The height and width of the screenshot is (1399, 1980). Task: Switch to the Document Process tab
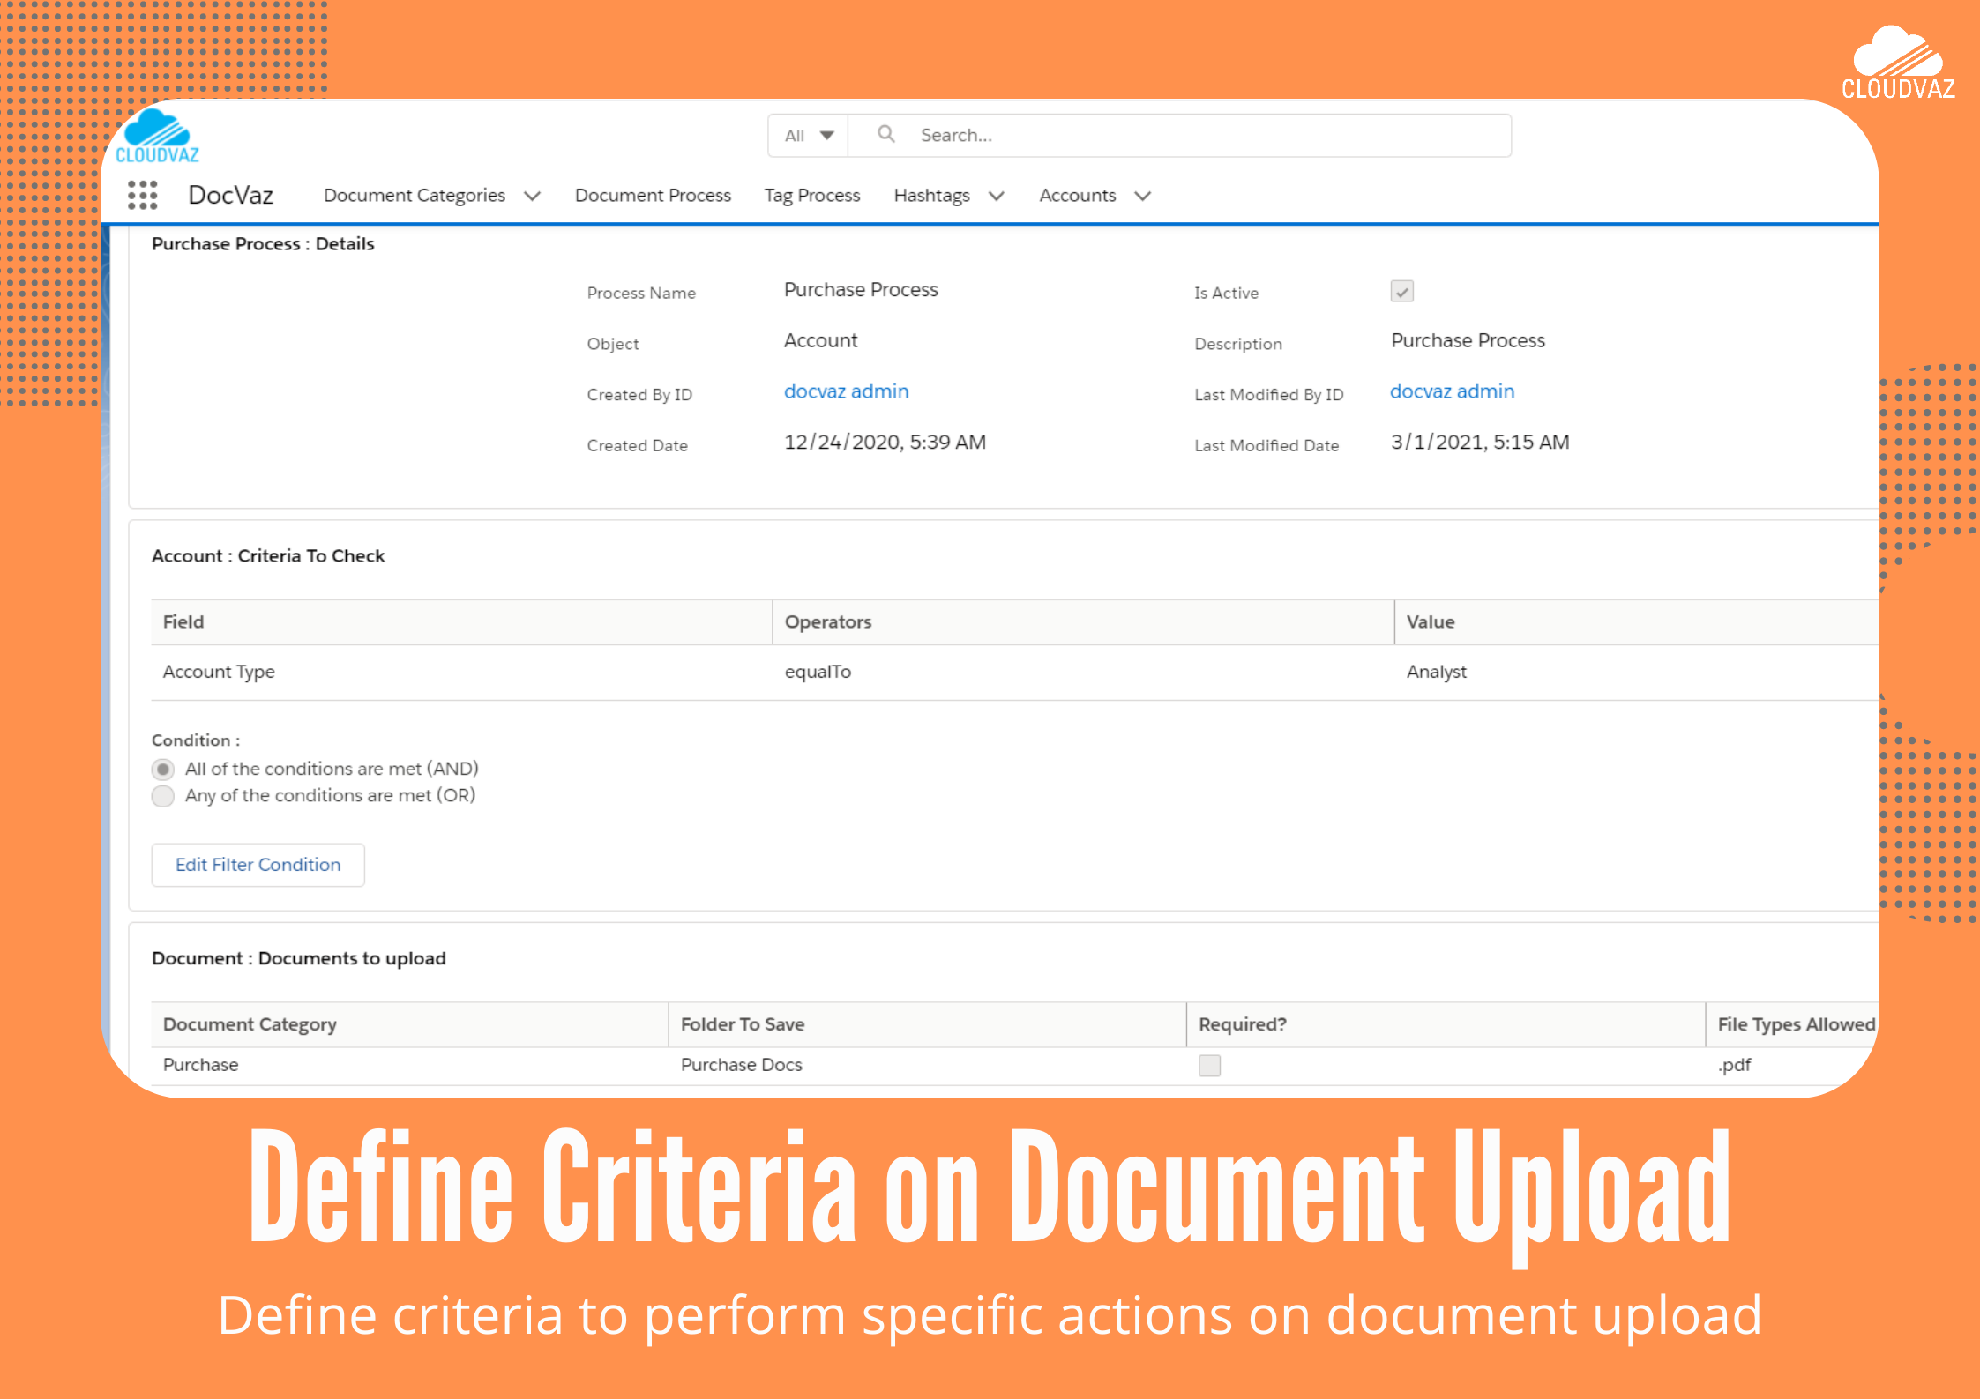653,195
